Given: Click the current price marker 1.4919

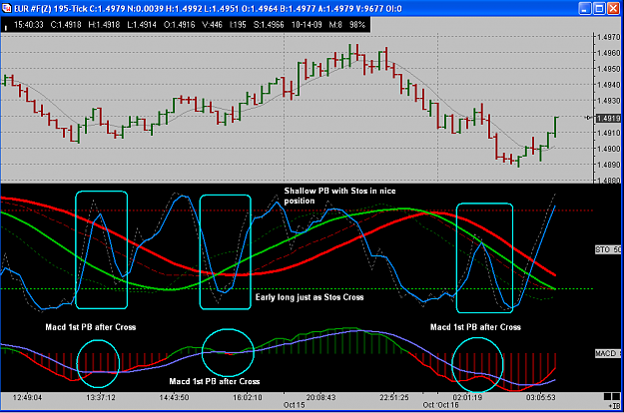Looking at the screenshot, I should pos(608,118).
